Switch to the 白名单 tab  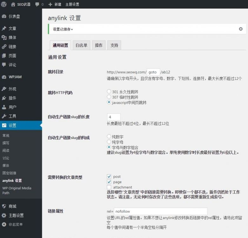tap(81, 45)
